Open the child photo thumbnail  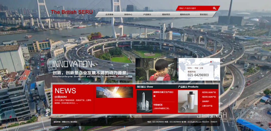pyautogui.click(x=156, y=69)
